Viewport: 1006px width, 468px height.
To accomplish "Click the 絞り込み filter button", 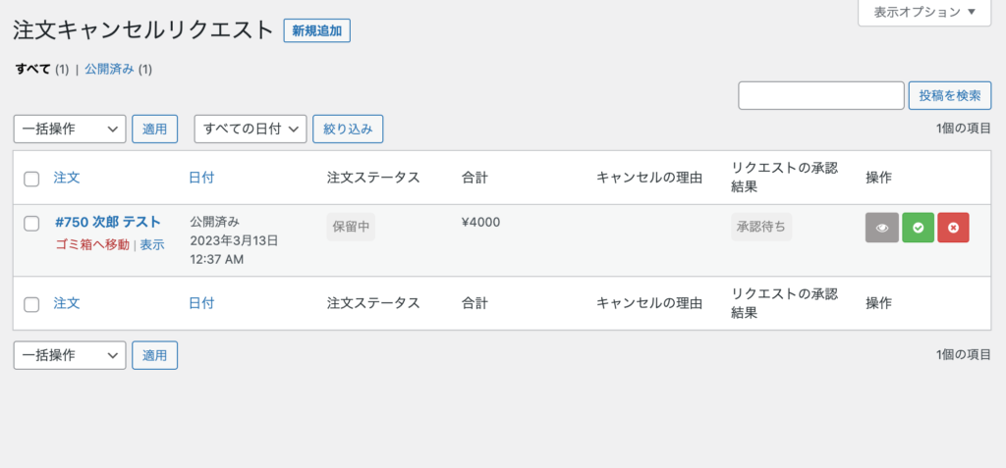I will pos(348,129).
